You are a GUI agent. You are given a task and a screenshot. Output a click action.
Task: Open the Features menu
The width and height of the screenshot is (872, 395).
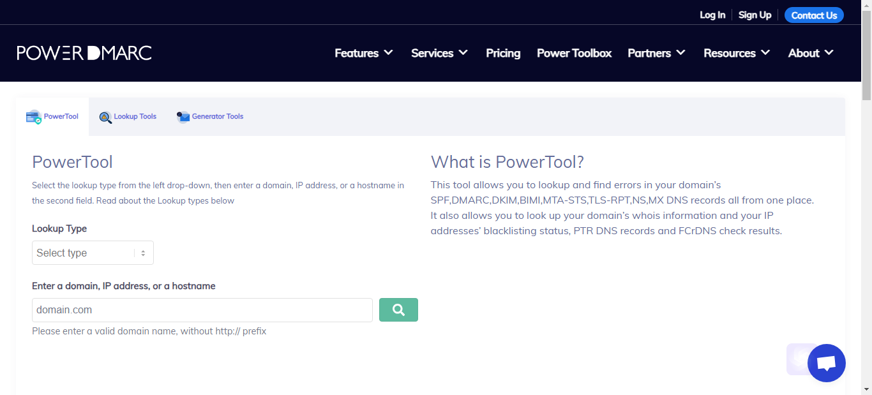click(x=364, y=53)
